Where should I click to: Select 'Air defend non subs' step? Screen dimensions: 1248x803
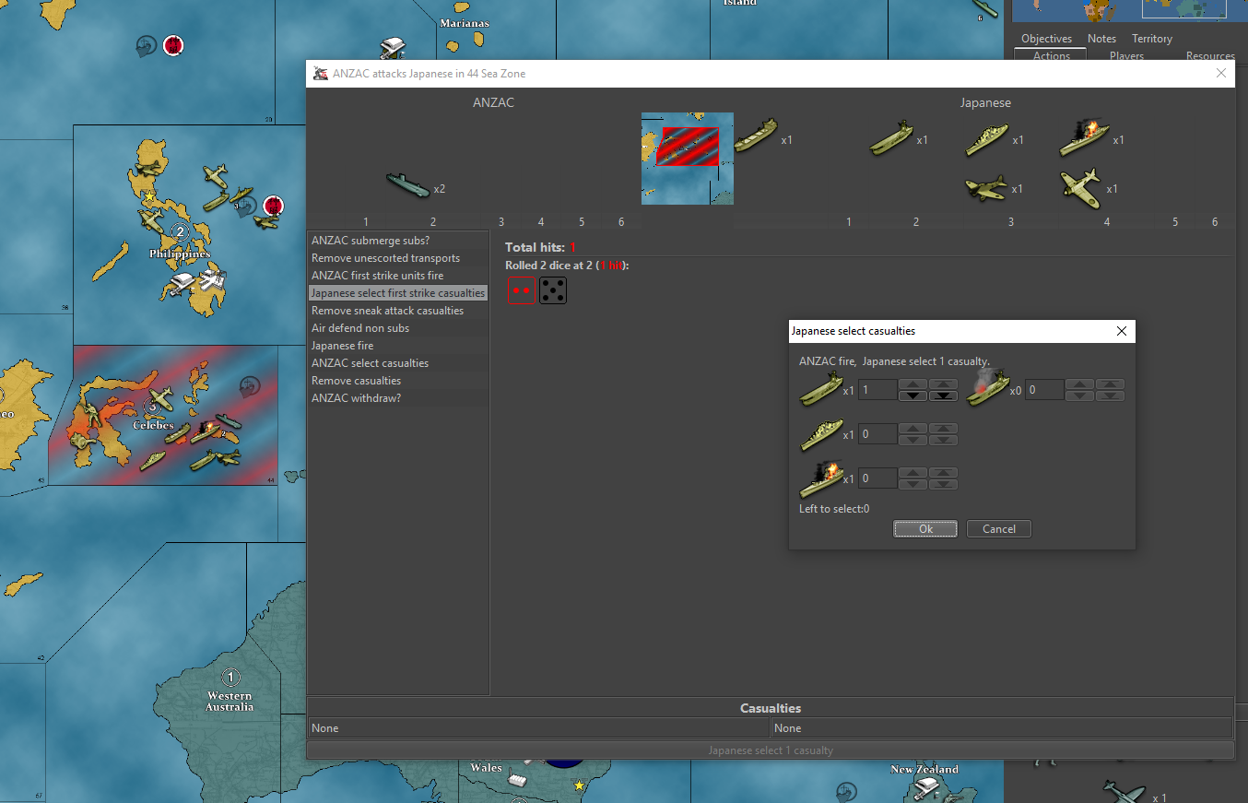coord(397,328)
